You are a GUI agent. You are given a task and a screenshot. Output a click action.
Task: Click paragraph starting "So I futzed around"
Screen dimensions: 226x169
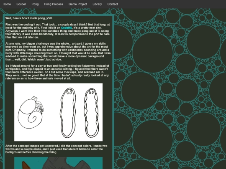point(57,72)
